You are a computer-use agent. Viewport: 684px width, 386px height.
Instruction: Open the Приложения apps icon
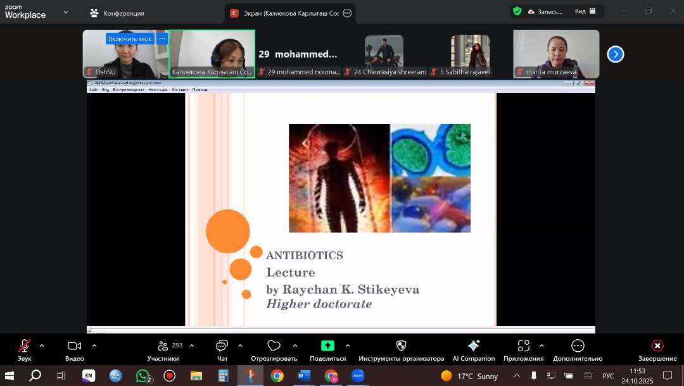523,346
